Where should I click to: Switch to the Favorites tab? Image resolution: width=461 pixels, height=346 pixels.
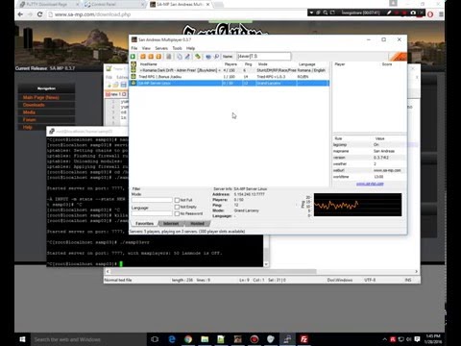[x=144, y=223]
